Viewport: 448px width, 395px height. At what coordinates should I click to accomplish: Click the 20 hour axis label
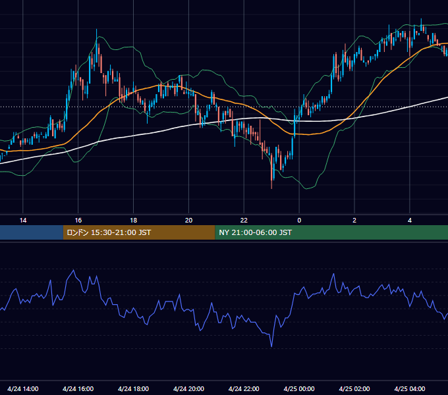coord(188,221)
